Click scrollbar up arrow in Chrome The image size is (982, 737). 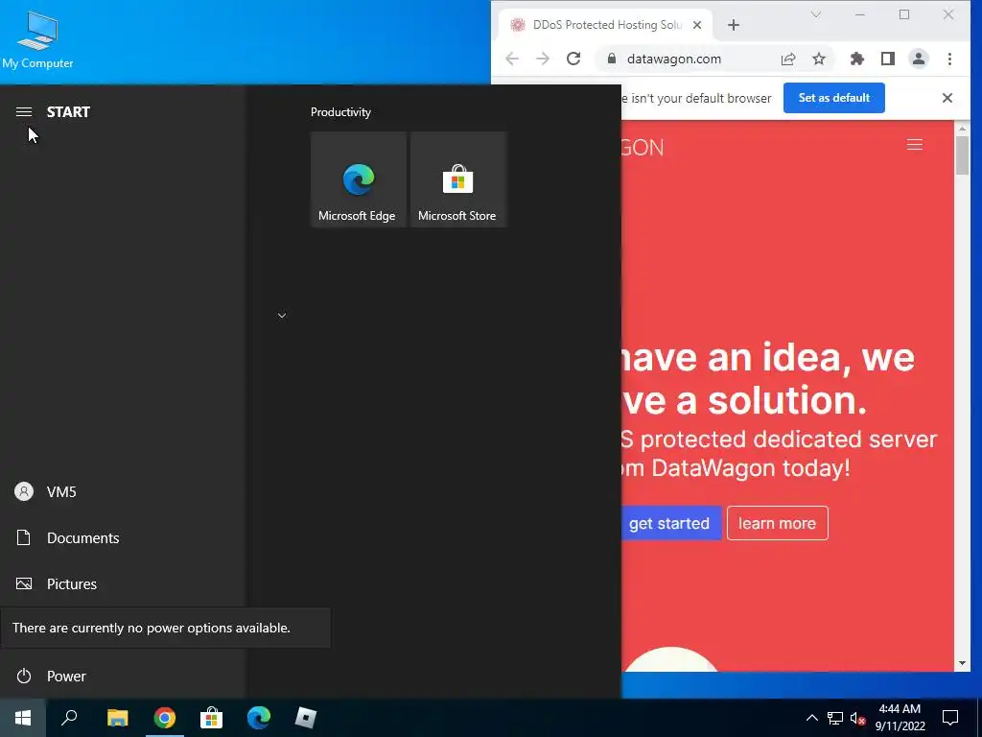(962, 128)
